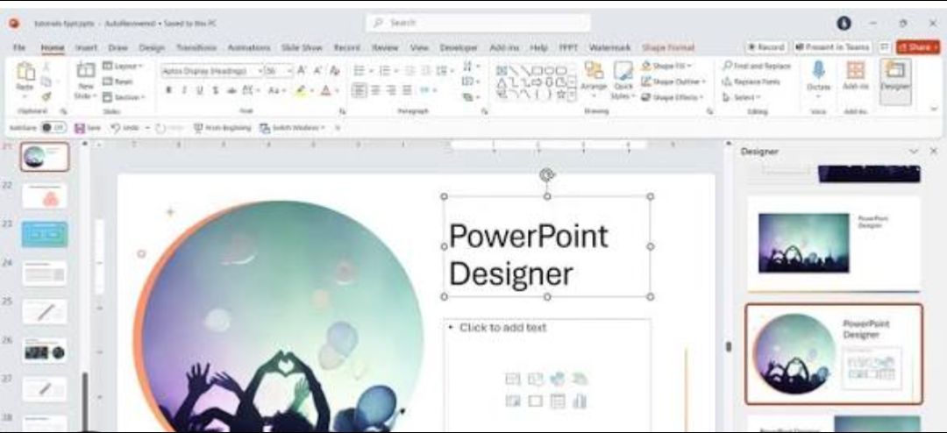Collapse the ribbon with the chevron
The width and height of the screenshot is (947, 433).
[x=935, y=110]
